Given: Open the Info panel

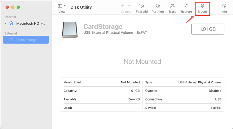Looking at the screenshot, I should click(x=224, y=6).
